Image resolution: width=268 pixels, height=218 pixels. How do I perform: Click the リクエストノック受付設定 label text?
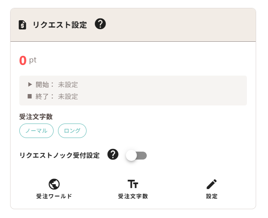point(59,156)
